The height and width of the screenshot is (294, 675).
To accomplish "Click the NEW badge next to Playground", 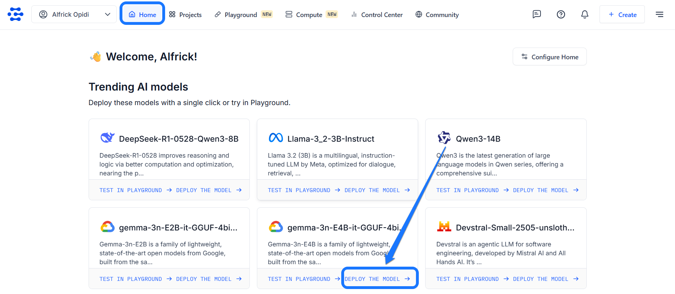I will (x=267, y=14).
